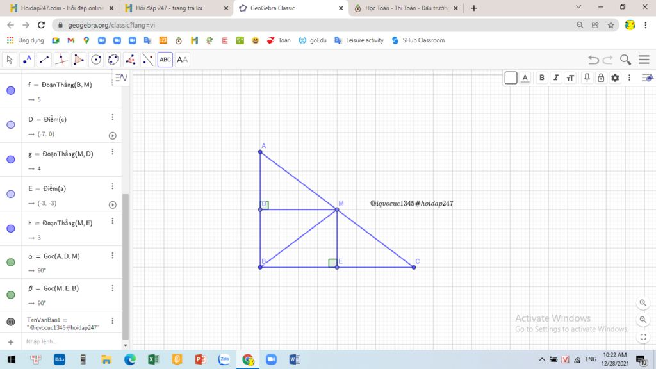Toggle visibility of segment g
656x369 pixels.
click(11, 160)
